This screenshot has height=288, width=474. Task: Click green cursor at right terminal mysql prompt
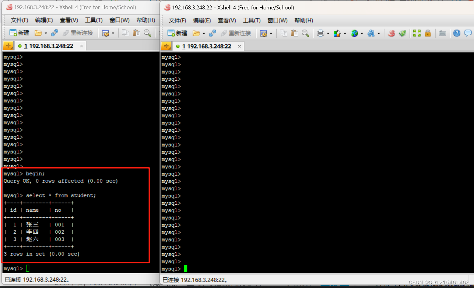click(x=186, y=269)
